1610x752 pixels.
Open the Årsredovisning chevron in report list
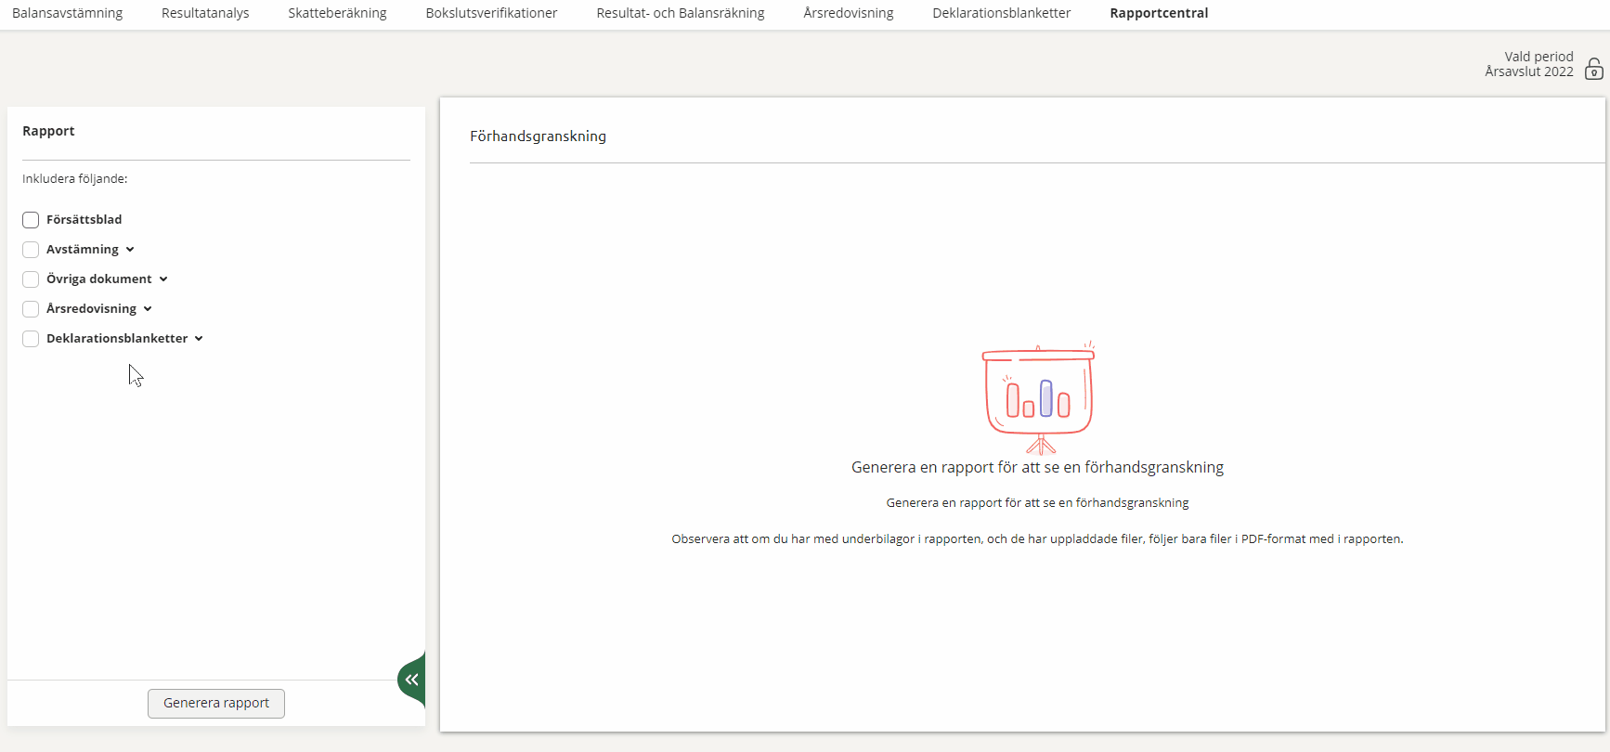pyautogui.click(x=148, y=309)
